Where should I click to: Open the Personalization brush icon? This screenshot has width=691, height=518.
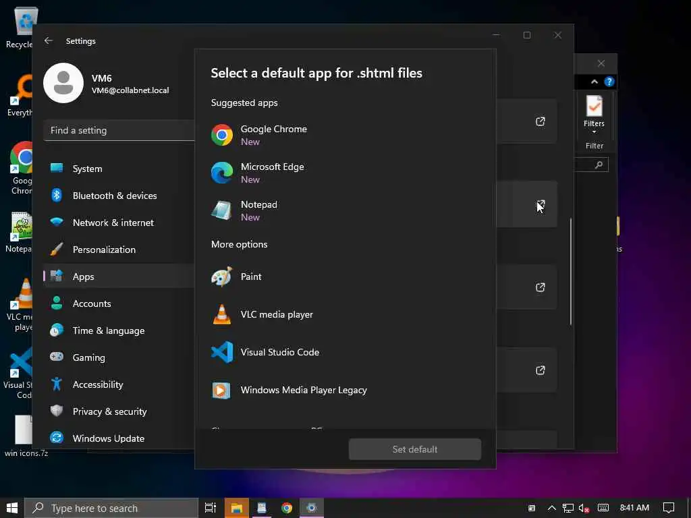(57, 250)
